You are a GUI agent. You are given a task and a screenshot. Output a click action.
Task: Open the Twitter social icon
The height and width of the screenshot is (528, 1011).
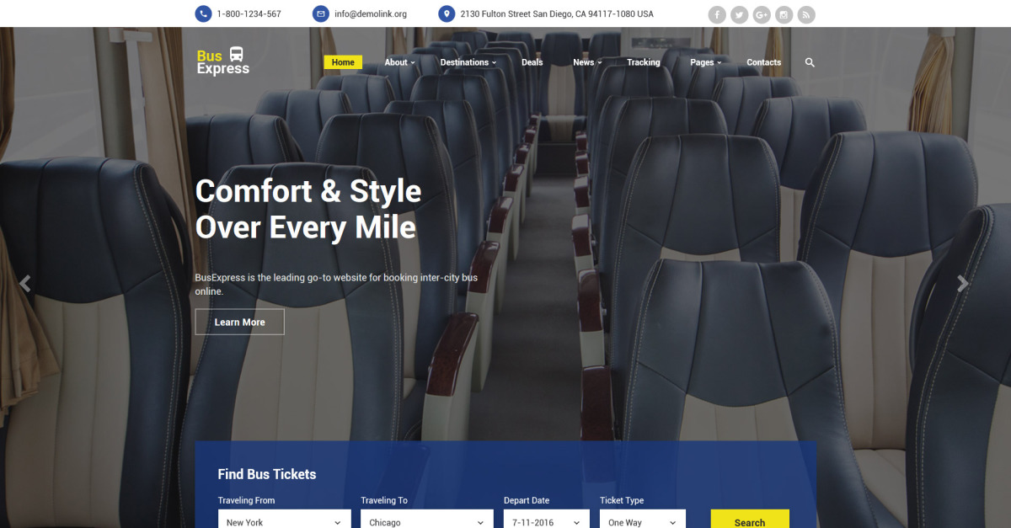[740, 15]
